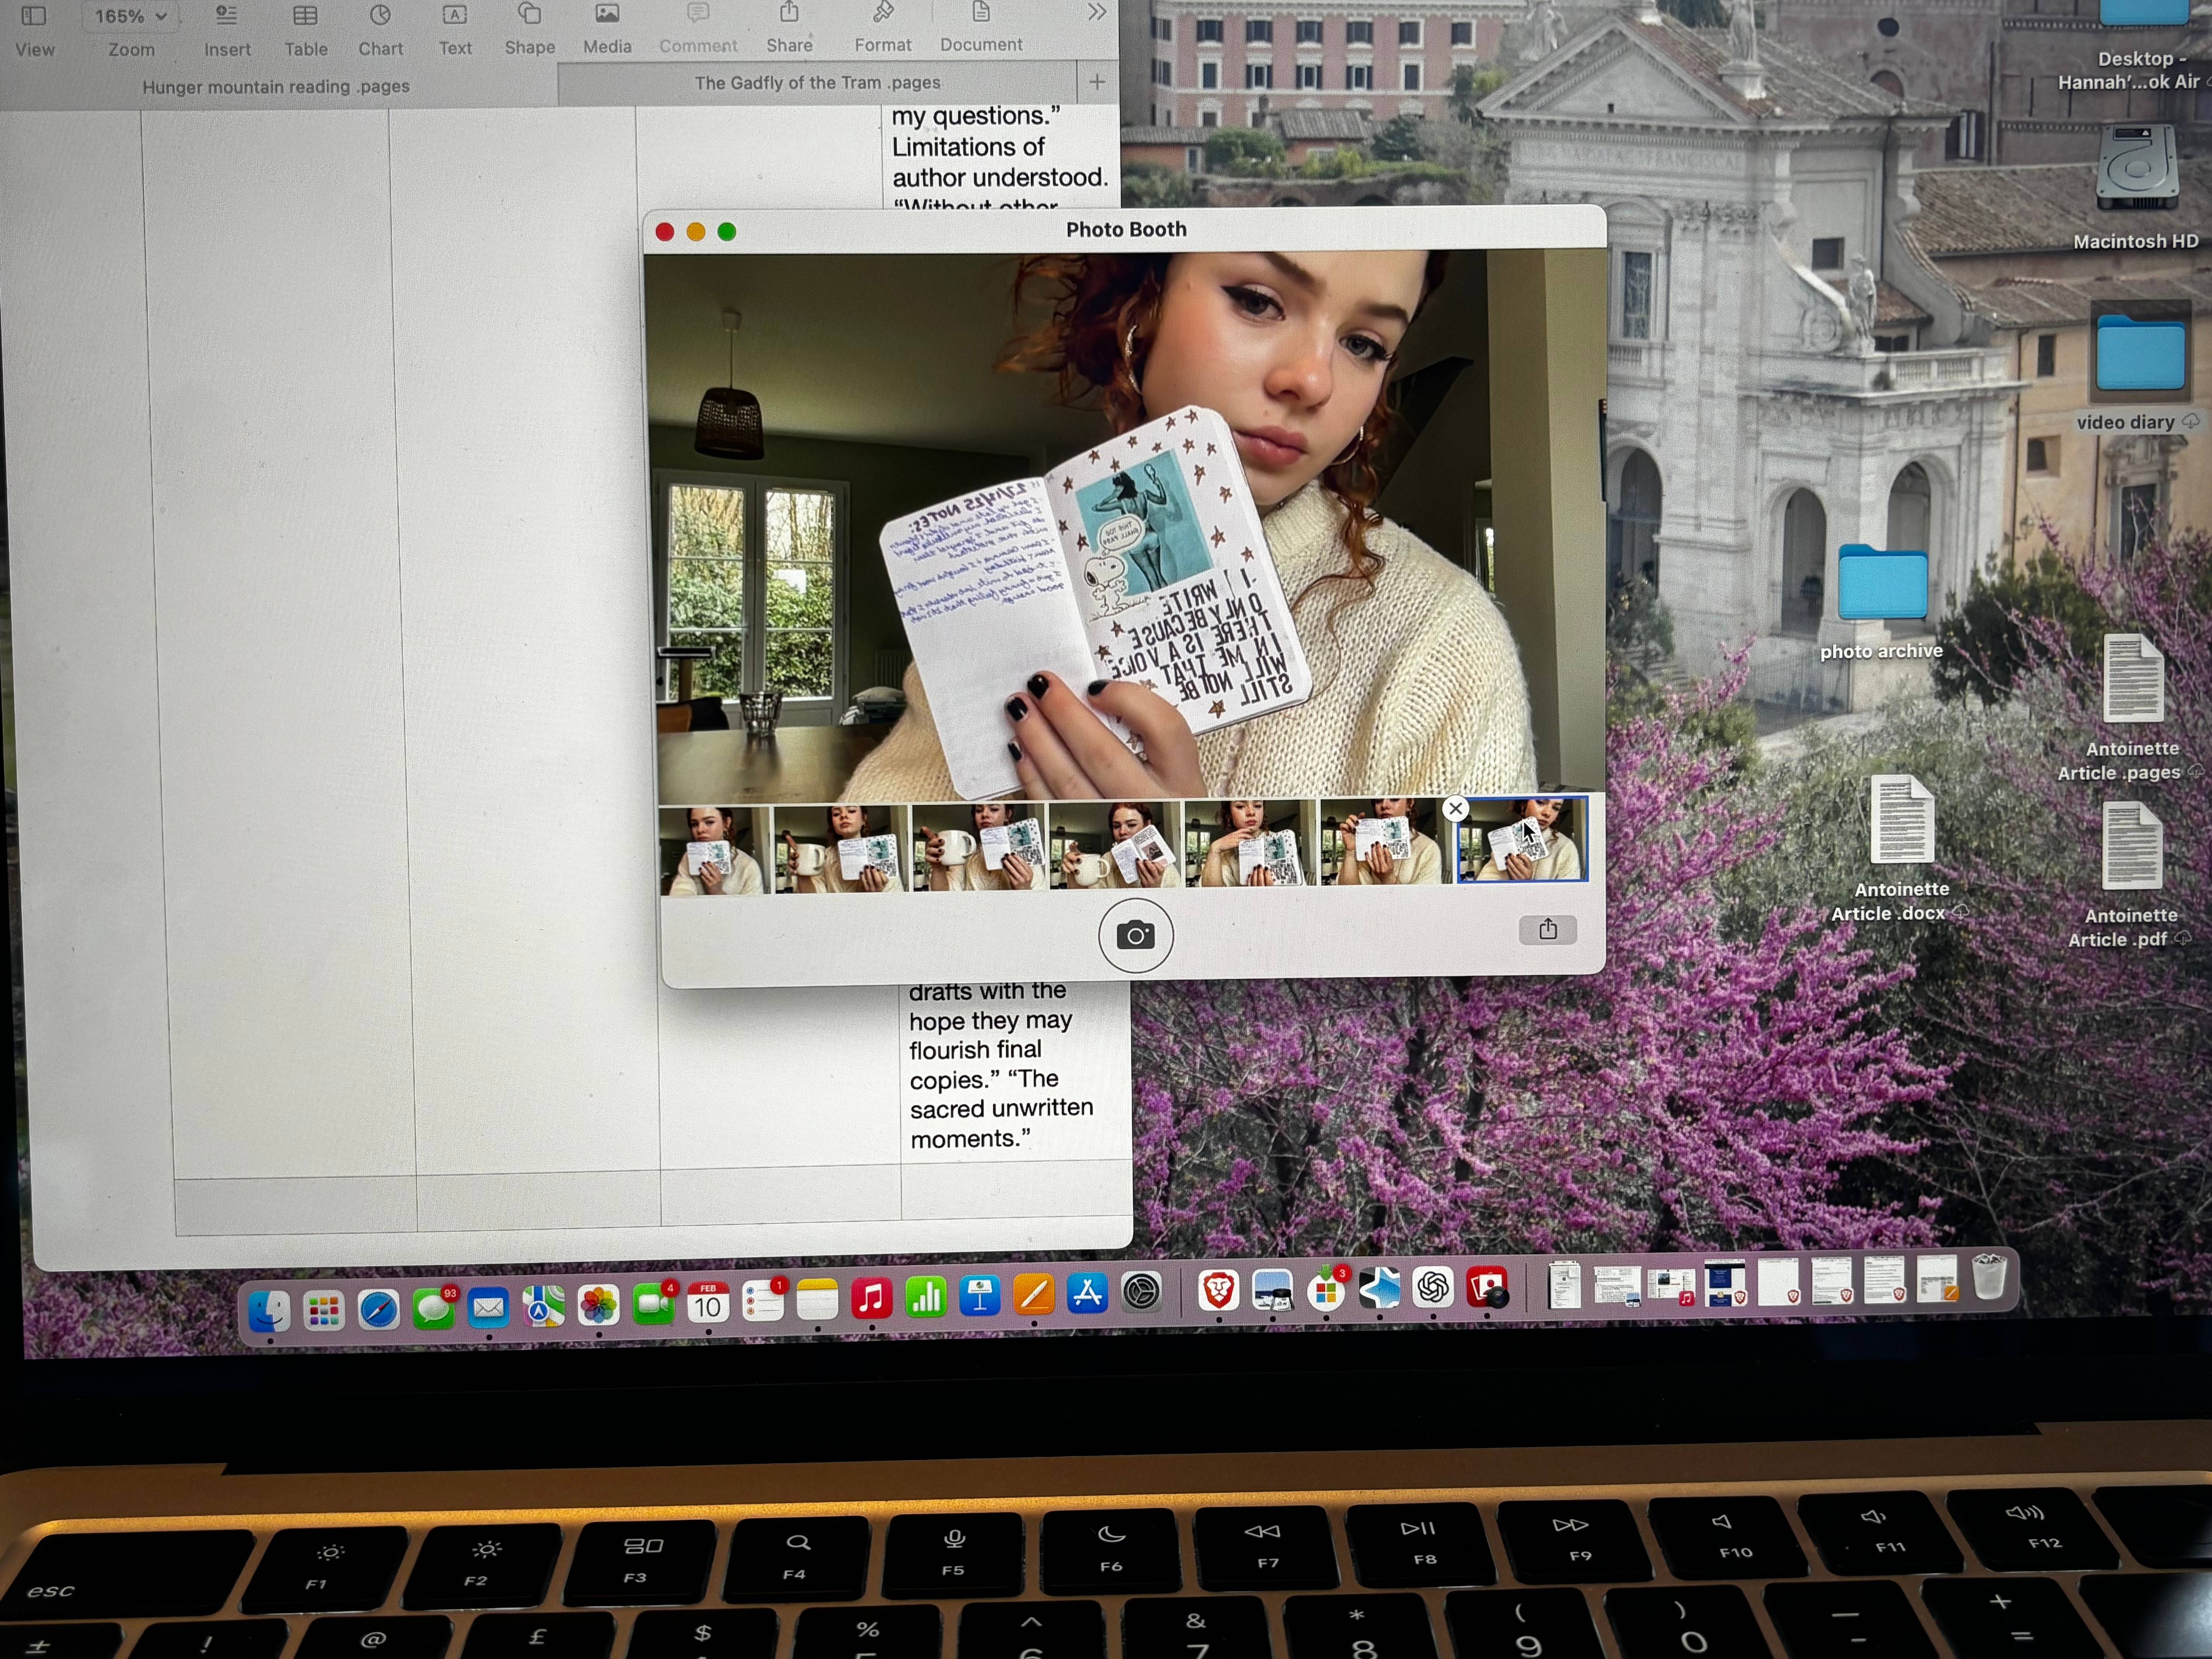Open Photos app from the Dock
Viewport: 2212px width, 1659px height.
(598, 1306)
